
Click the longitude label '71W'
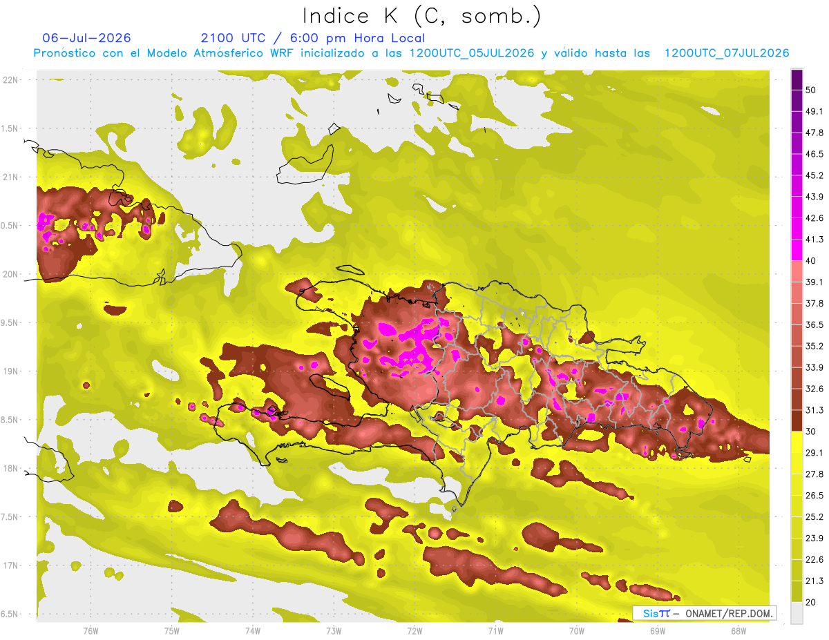point(495,631)
